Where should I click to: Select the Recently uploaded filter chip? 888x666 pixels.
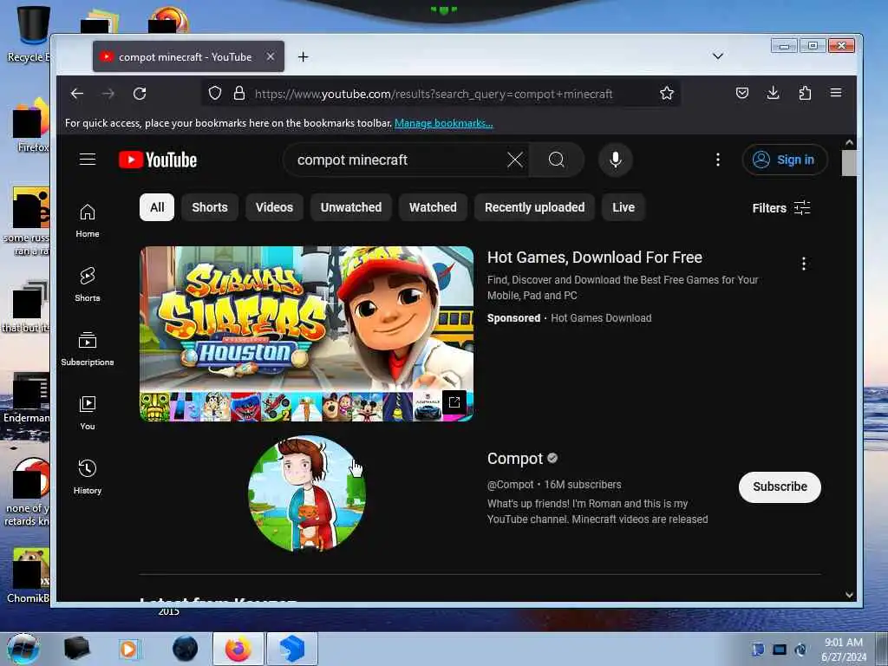pyautogui.click(x=534, y=207)
